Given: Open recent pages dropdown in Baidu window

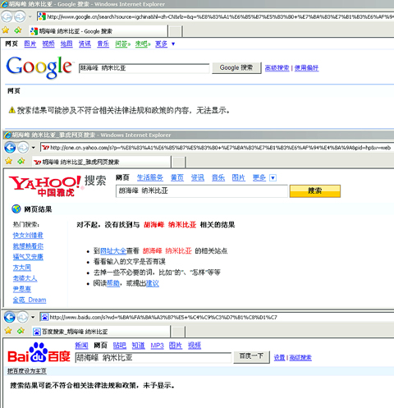Looking at the screenshot, I should [x=33, y=318].
